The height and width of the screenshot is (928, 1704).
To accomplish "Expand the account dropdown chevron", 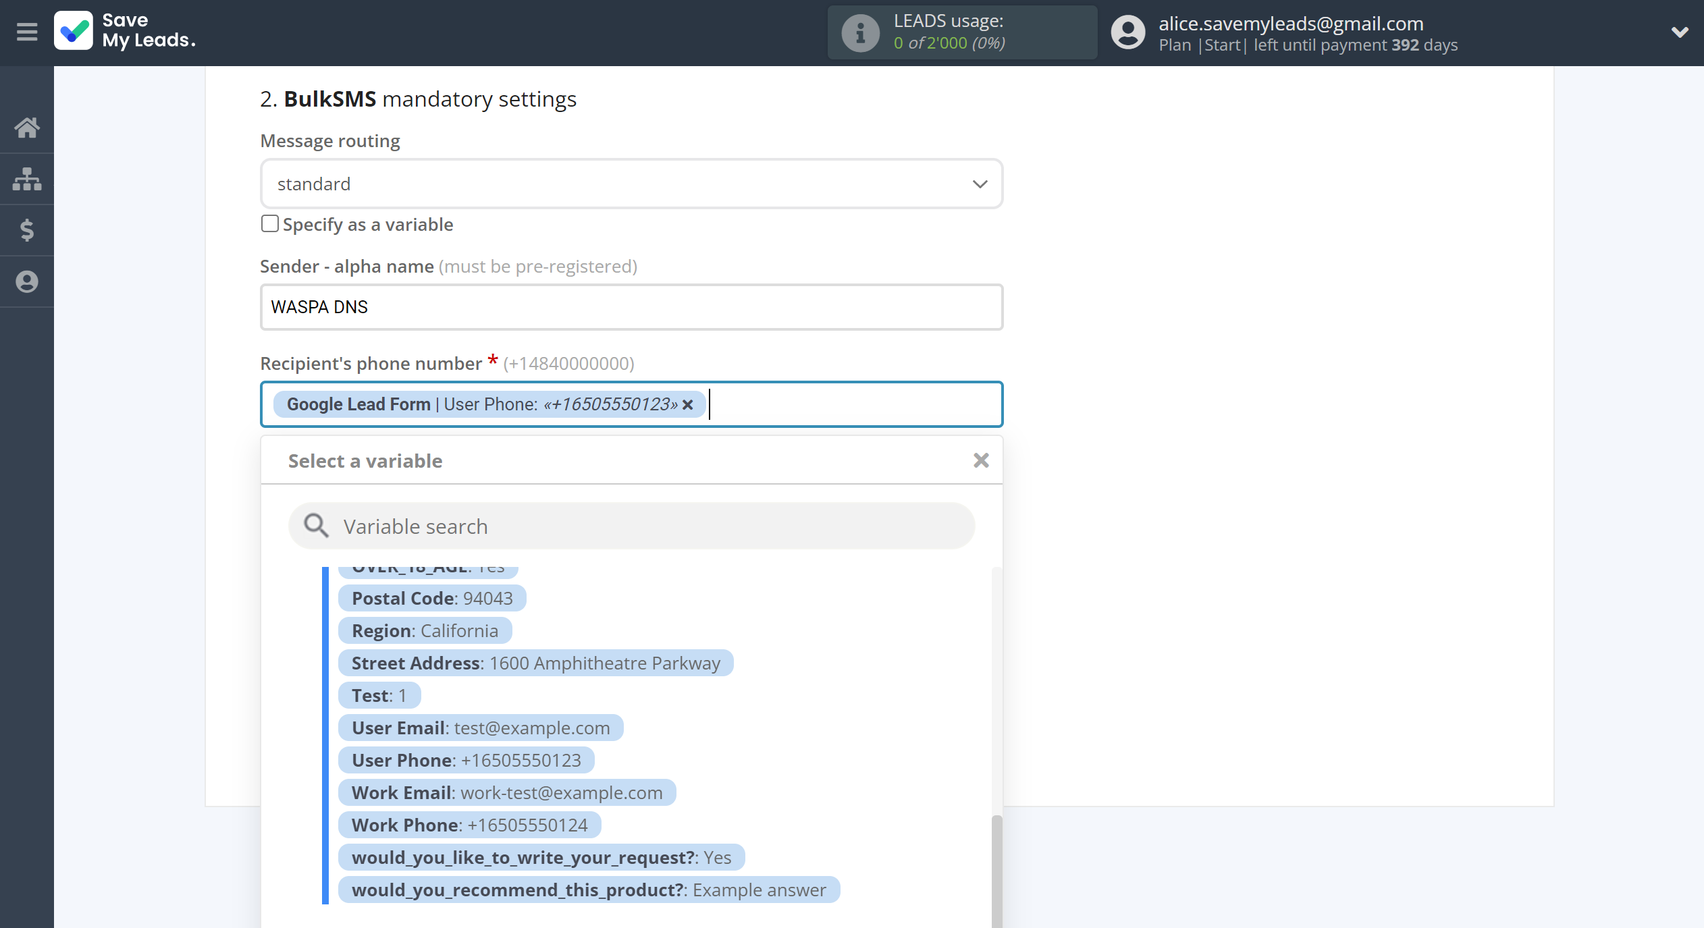I will (1679, 32).
